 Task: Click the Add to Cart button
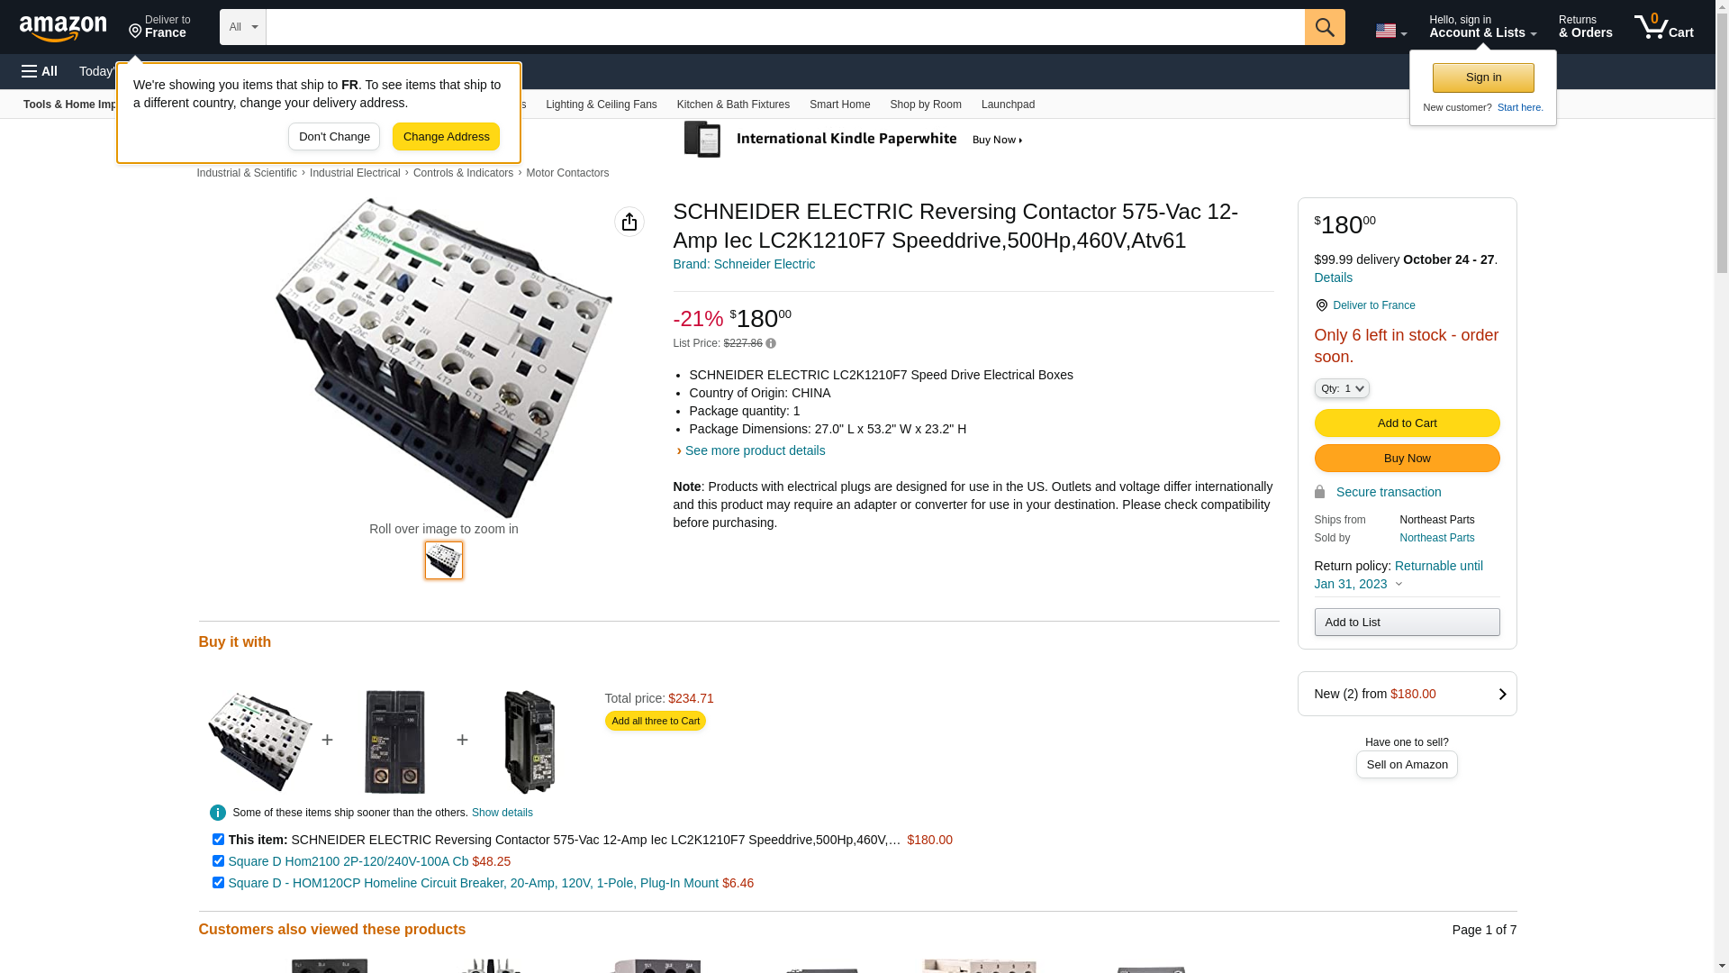pos(1407,423)
